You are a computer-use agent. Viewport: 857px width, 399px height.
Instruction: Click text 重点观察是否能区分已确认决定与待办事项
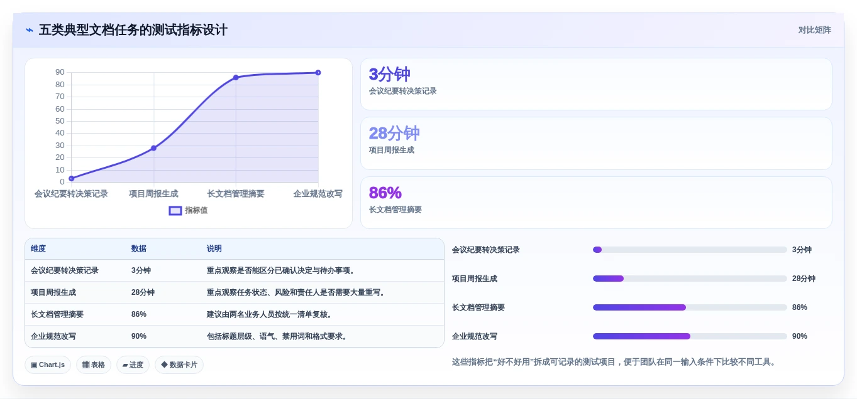tap(282, 271)
